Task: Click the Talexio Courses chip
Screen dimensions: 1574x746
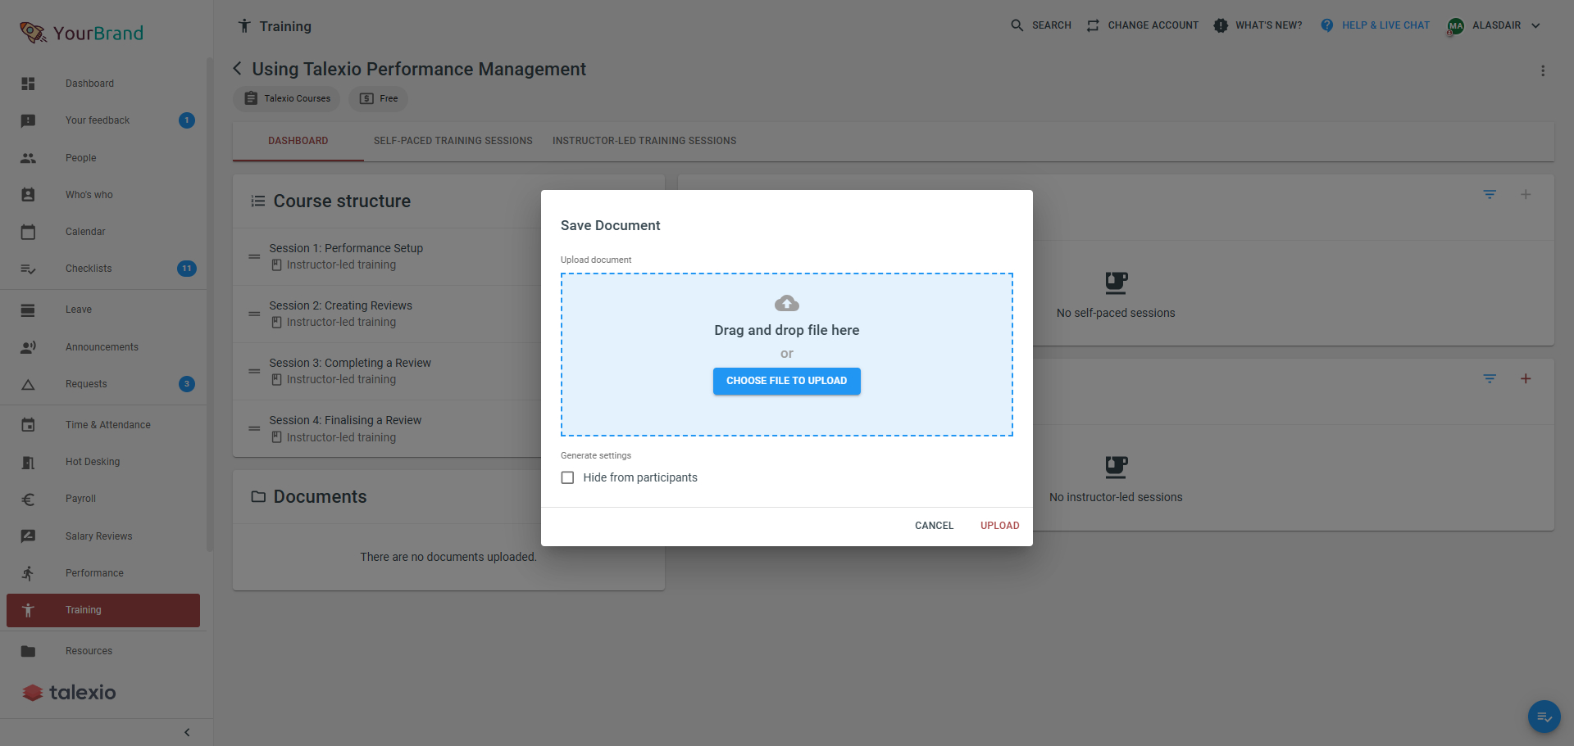Action: coord(287,98)
